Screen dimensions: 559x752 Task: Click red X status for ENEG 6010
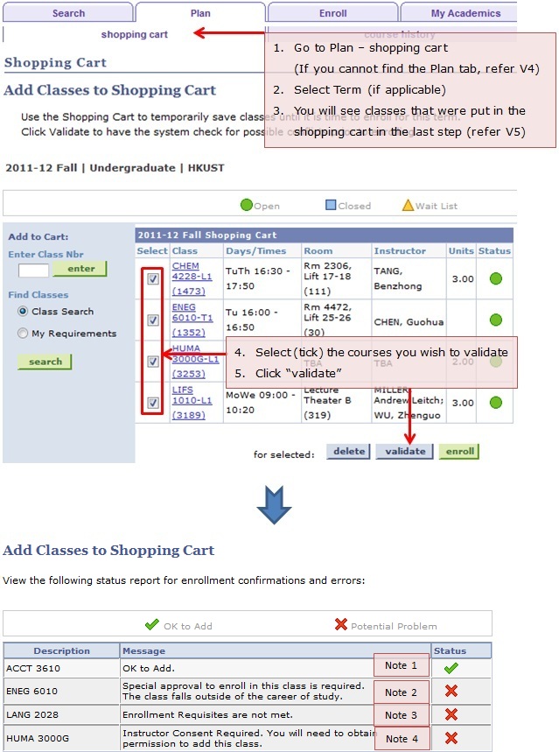coord(451,692)
